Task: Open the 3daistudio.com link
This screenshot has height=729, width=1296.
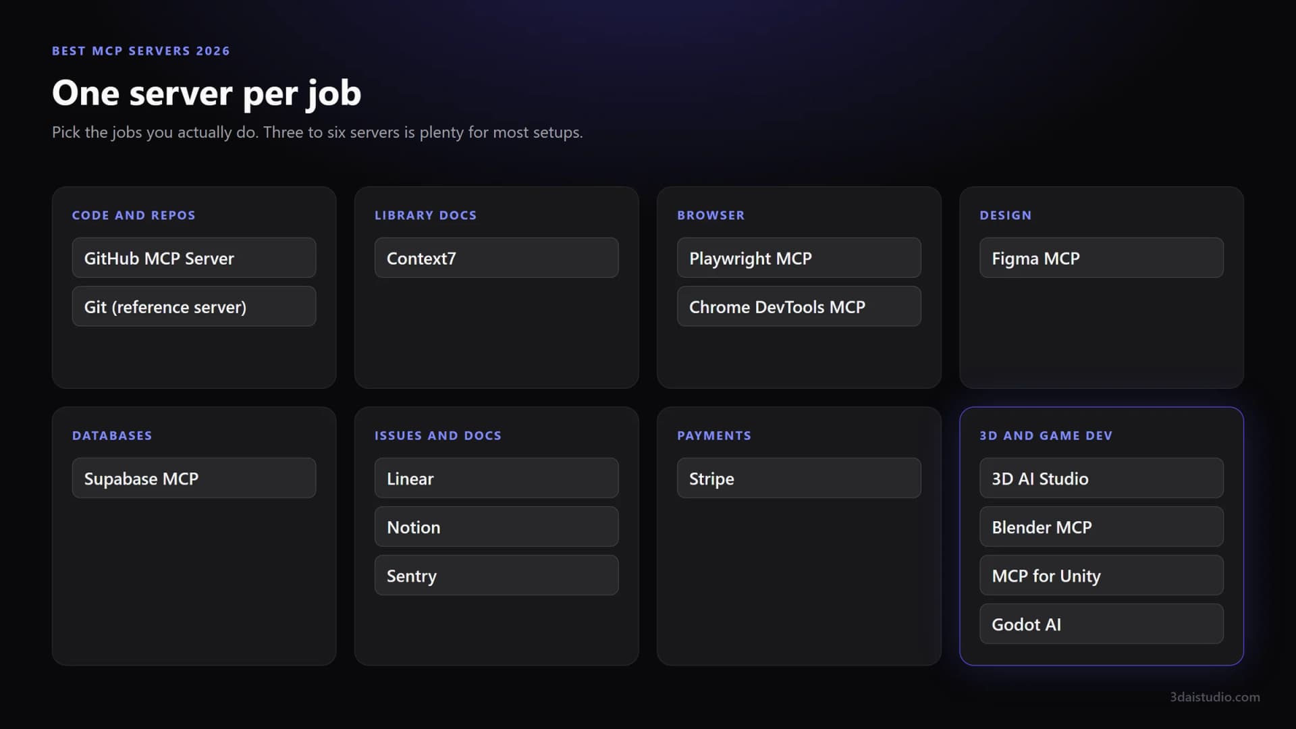Action: click(1214, 697)
